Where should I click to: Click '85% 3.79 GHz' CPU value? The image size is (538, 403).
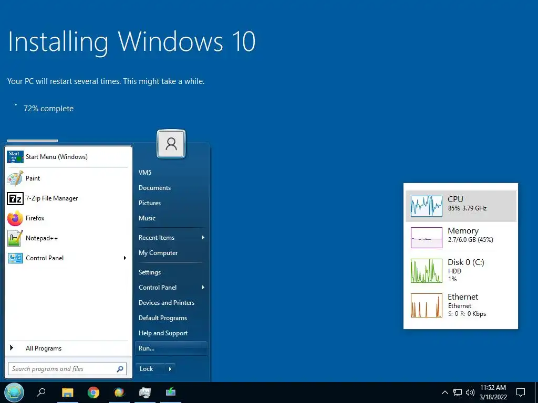(x=467, y=208)
